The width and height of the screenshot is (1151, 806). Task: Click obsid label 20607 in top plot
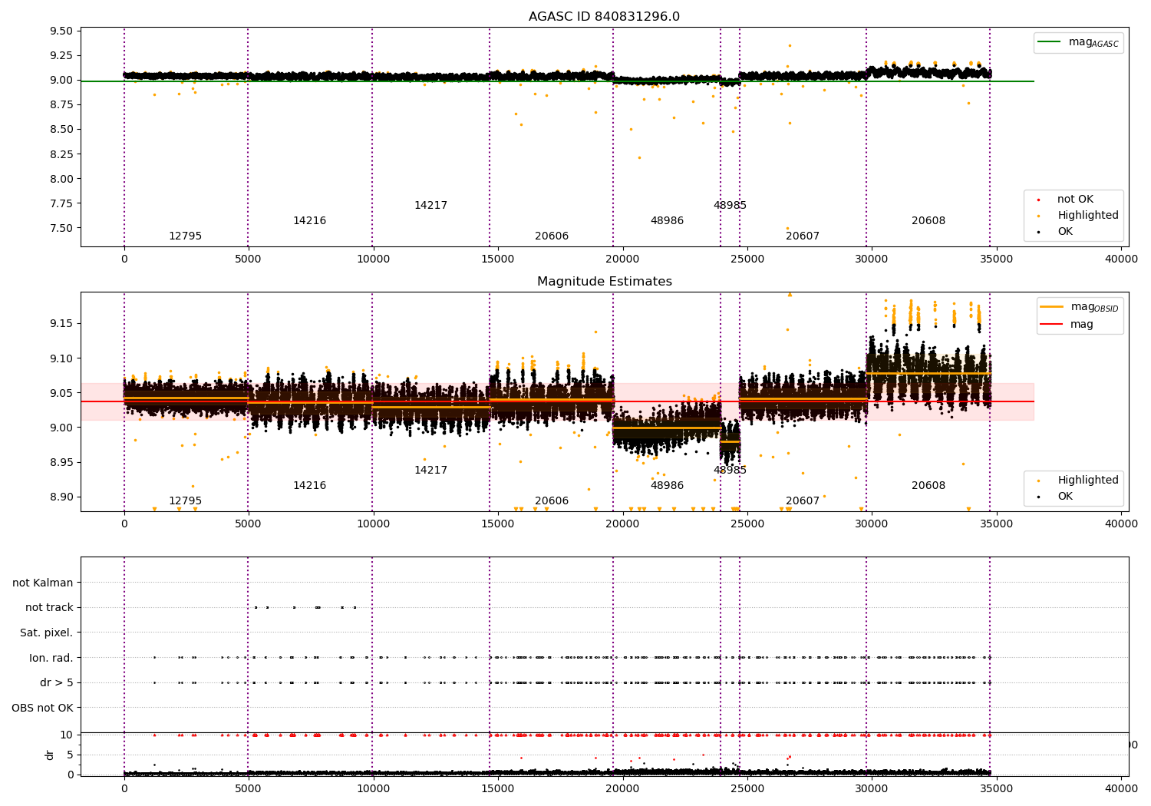803,236
